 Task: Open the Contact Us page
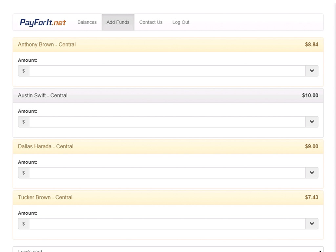pyautogui.click(x=151, y=22)
